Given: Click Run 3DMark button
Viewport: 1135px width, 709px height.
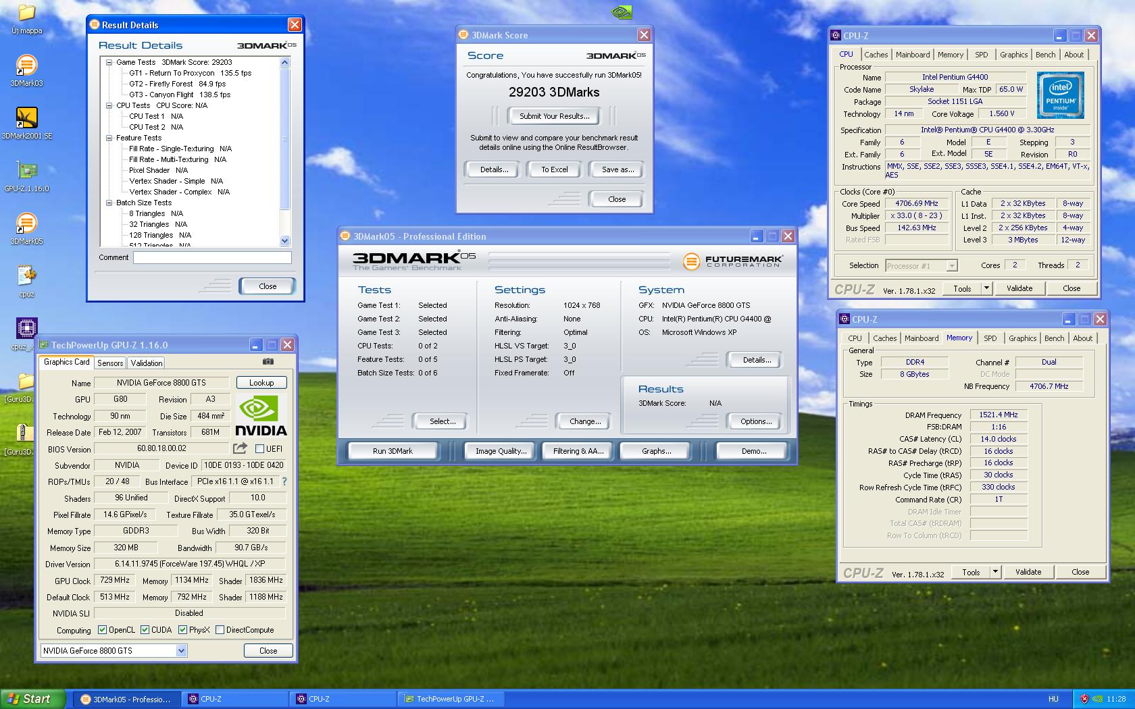Looking at the screenshot, I should [393, 451].
